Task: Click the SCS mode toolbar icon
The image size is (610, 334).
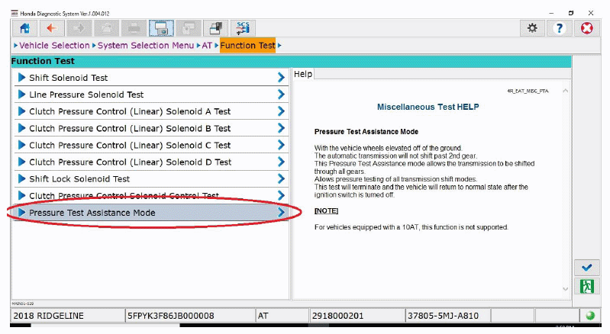Action: tap(243, 28)
